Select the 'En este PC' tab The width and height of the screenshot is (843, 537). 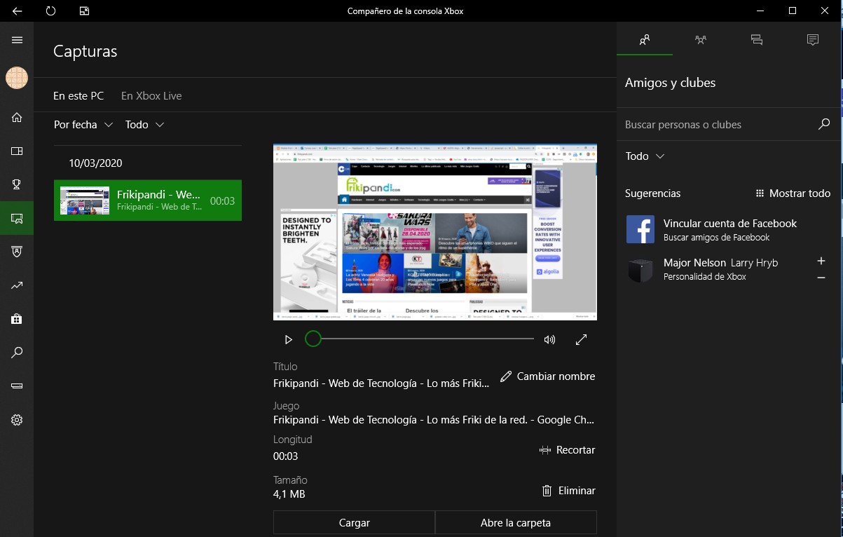pyautogui.click(x=78, y=96)
